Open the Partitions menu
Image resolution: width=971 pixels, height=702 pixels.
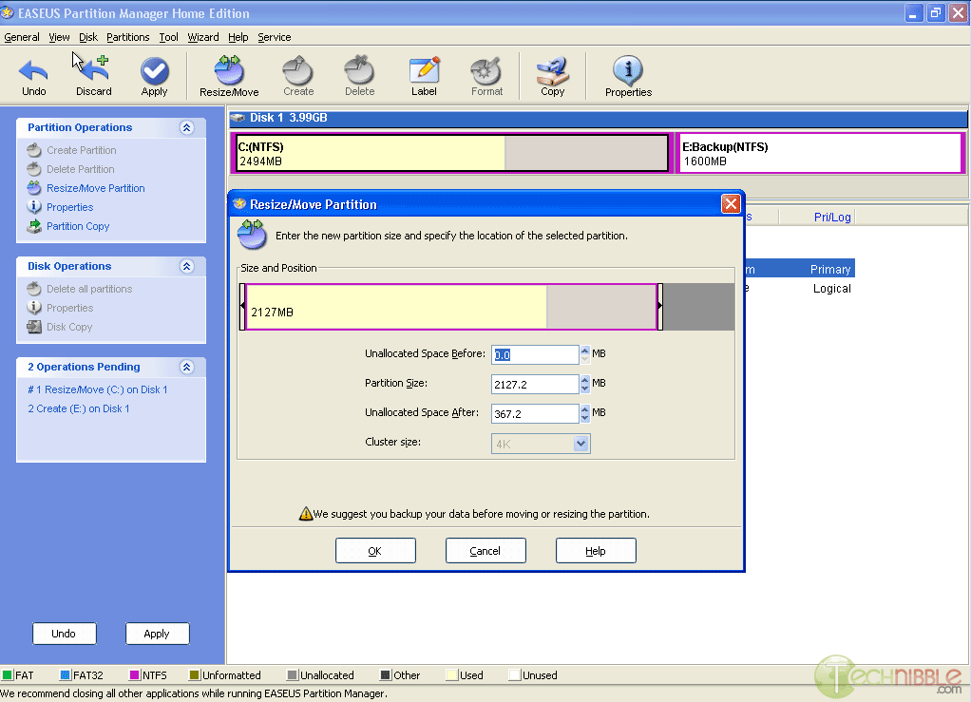(x=127, y=37)
